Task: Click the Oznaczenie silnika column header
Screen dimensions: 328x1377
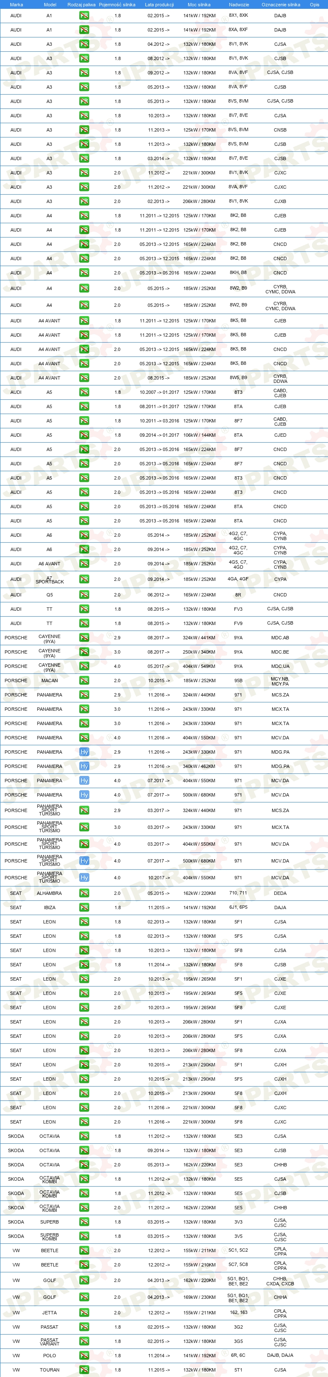Action: tap(281, 4)
